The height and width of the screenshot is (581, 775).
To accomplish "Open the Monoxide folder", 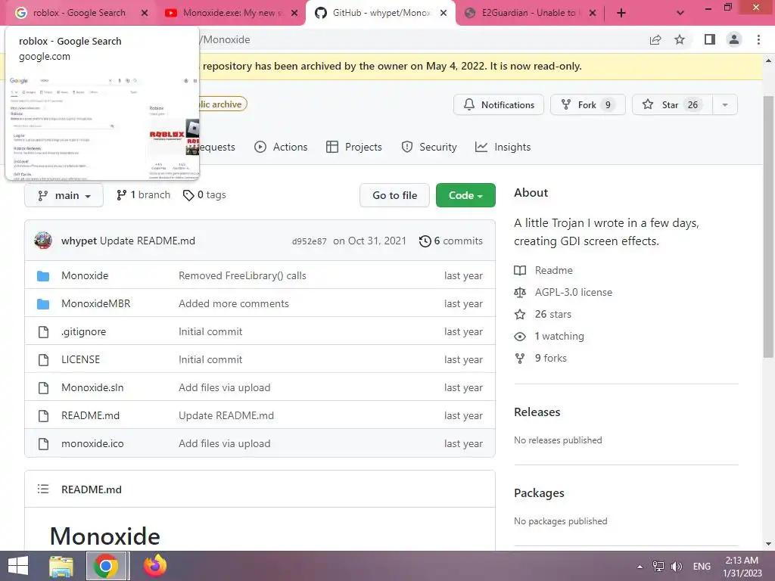I will click(x=85, y=275).
